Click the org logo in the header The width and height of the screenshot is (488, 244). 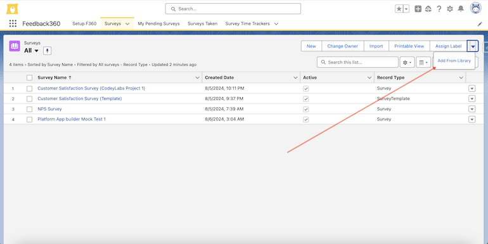[12, 9]
